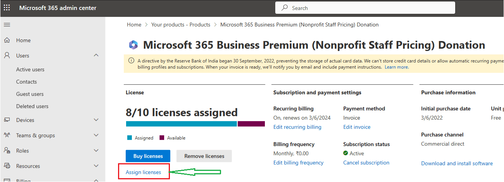This screenshot has width=504, height=182.
Task: Expand the Devices section chevron
Action: (x=96, y=120)
